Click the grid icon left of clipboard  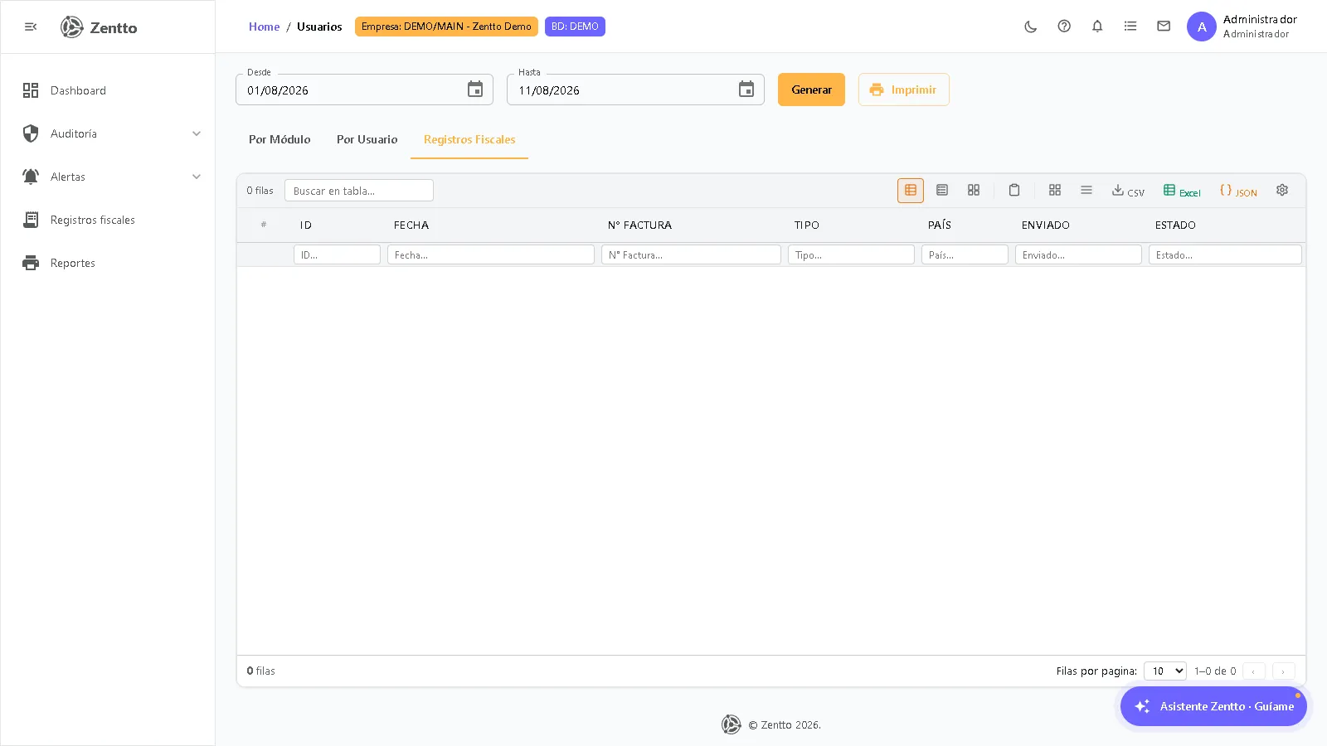pyautogui.click(x=974, y=190)
